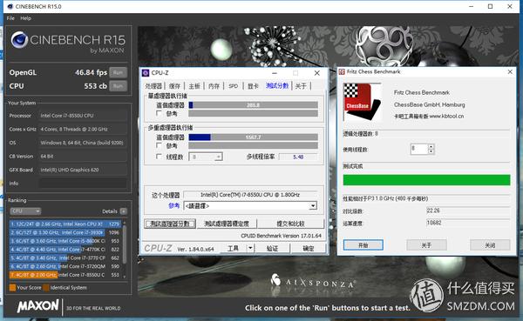Click the orange Your Score legend swatch

[13, 288]
